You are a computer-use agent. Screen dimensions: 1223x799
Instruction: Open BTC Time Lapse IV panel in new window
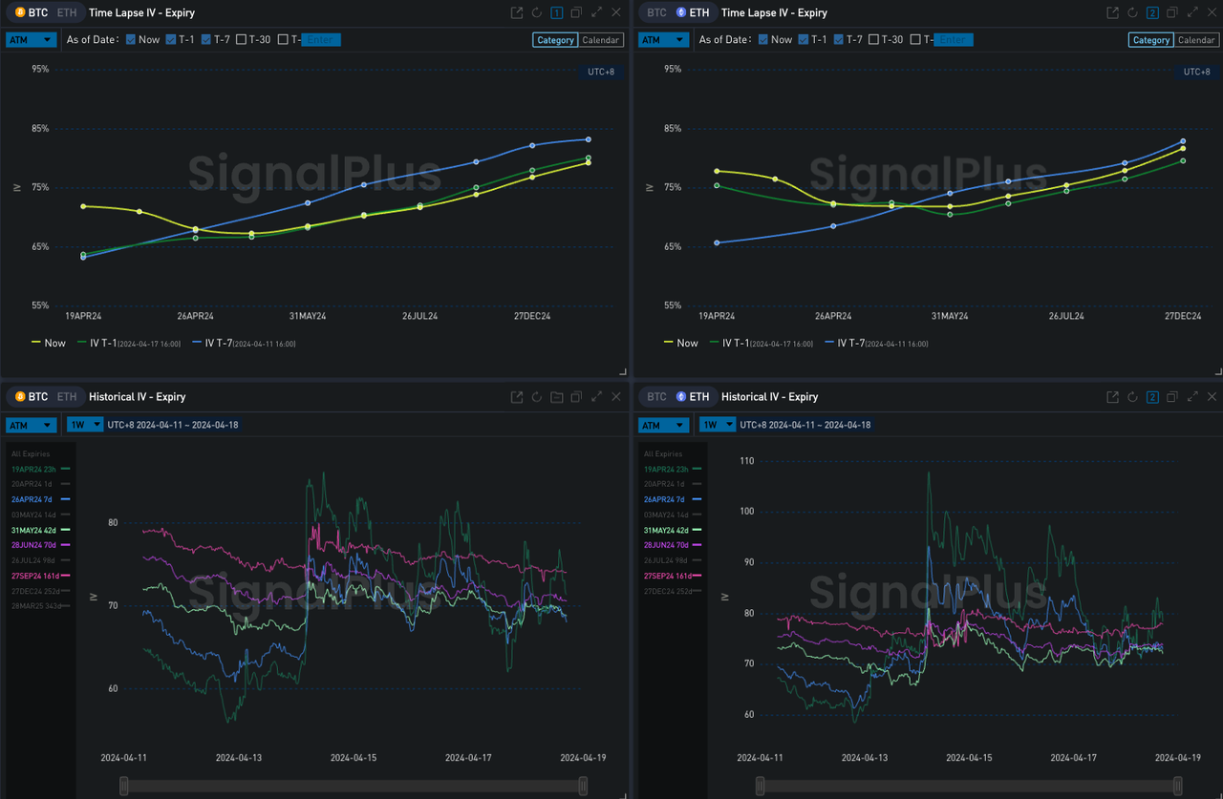(517, 12)
